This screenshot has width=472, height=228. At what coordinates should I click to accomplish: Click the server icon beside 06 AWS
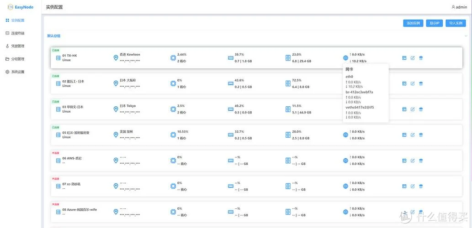point(58,161)
